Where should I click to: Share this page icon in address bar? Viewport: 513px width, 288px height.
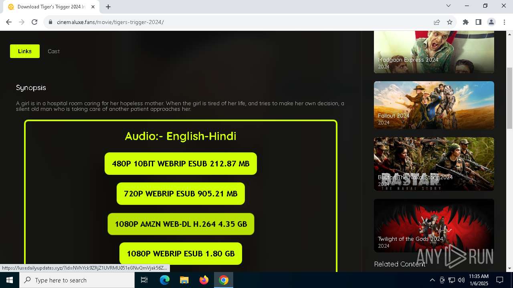point(437,22)
